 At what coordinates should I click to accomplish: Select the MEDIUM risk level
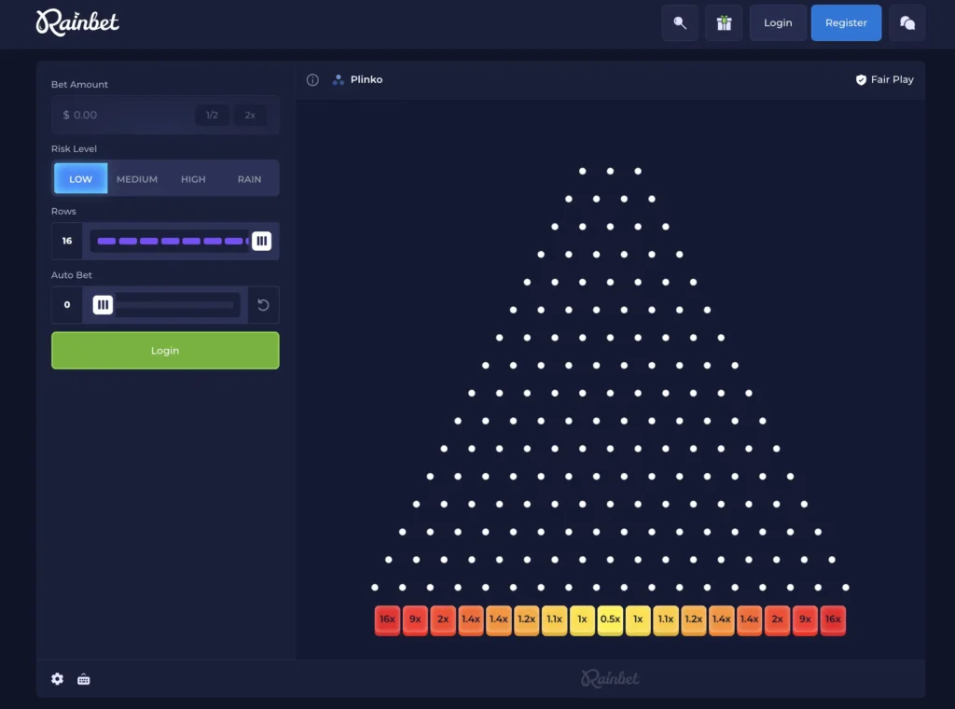point(136,178)
